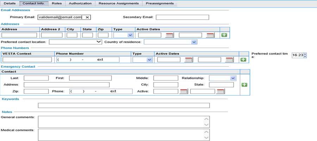Image resolution: width=317 pixels, height=141 pixels.
Task: Click green plus to add phone number
Action: point(243,60)
